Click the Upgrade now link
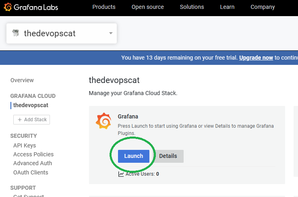 pyautogui.click(x=256, y=58)
